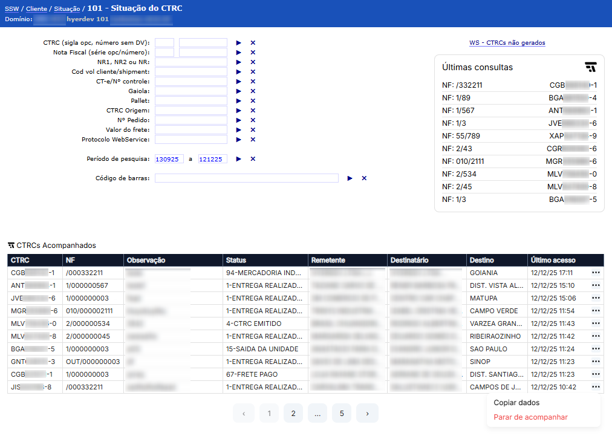The height and width of the screenshot is (439, 612).
Task: Run search arrow for Valor do frete
Action: [238, 130]
